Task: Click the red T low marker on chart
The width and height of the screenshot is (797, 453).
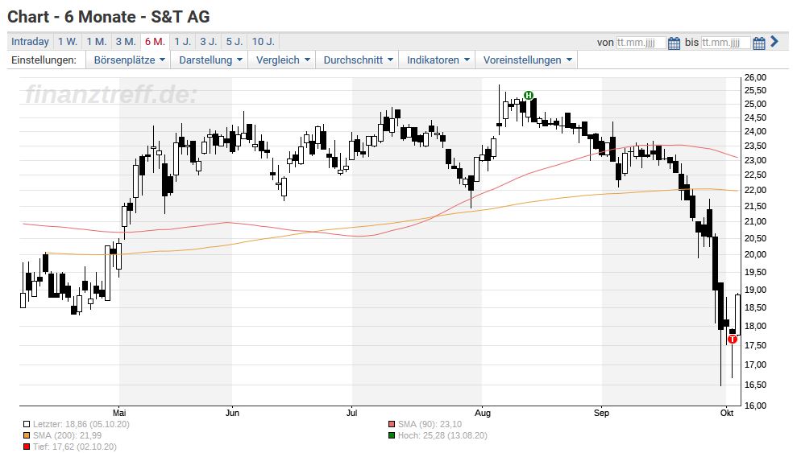Action: [x=733, y=339]
